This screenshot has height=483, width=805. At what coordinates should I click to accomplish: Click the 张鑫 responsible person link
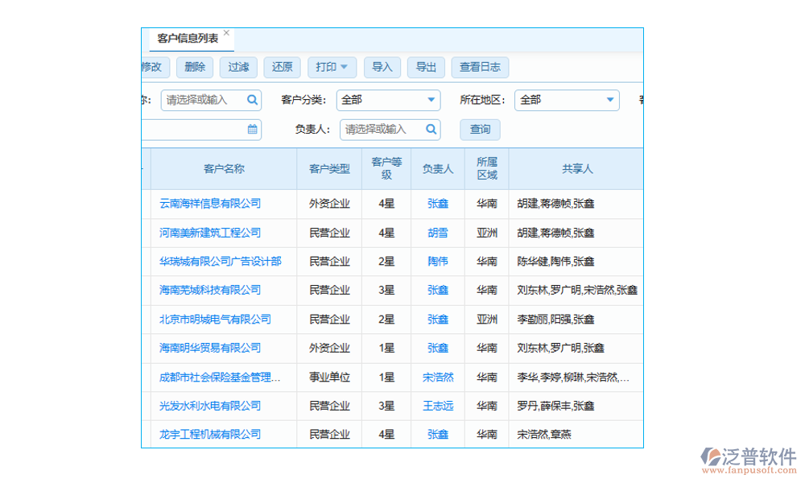tap(437, 204)
